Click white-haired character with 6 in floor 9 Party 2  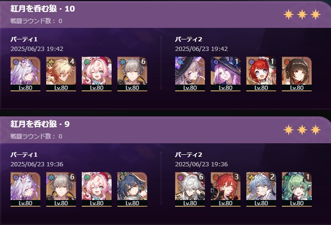pyautogui.click(x=190, y=189)
